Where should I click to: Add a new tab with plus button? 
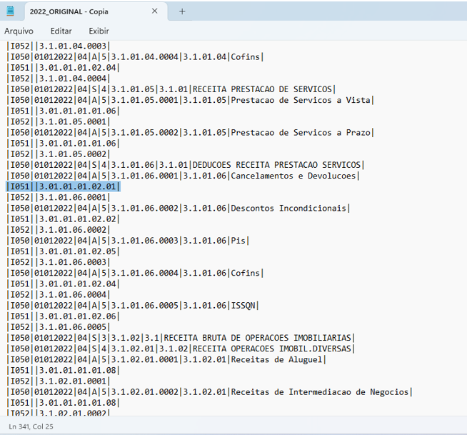click(182, 11)
